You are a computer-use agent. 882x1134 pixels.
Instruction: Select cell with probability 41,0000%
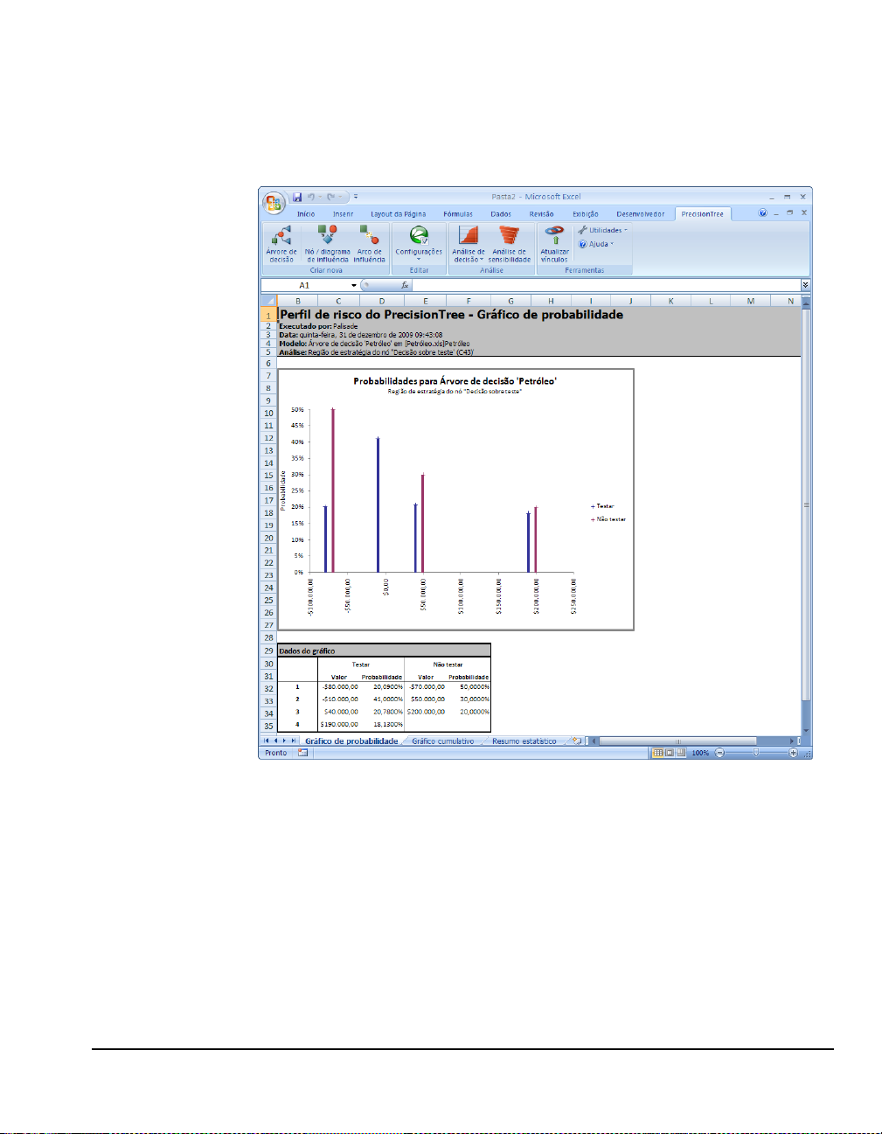pos(382,699)
